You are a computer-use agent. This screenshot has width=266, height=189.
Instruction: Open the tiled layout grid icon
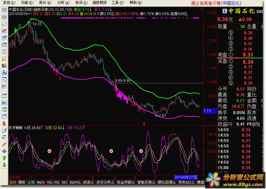tap(4, 117)
